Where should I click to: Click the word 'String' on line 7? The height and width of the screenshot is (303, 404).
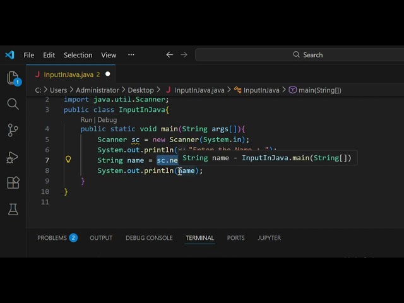[x=110, y=160]
